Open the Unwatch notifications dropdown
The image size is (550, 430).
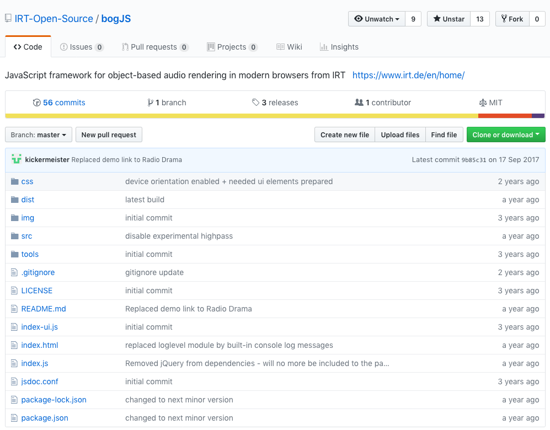tap(377, 19)
